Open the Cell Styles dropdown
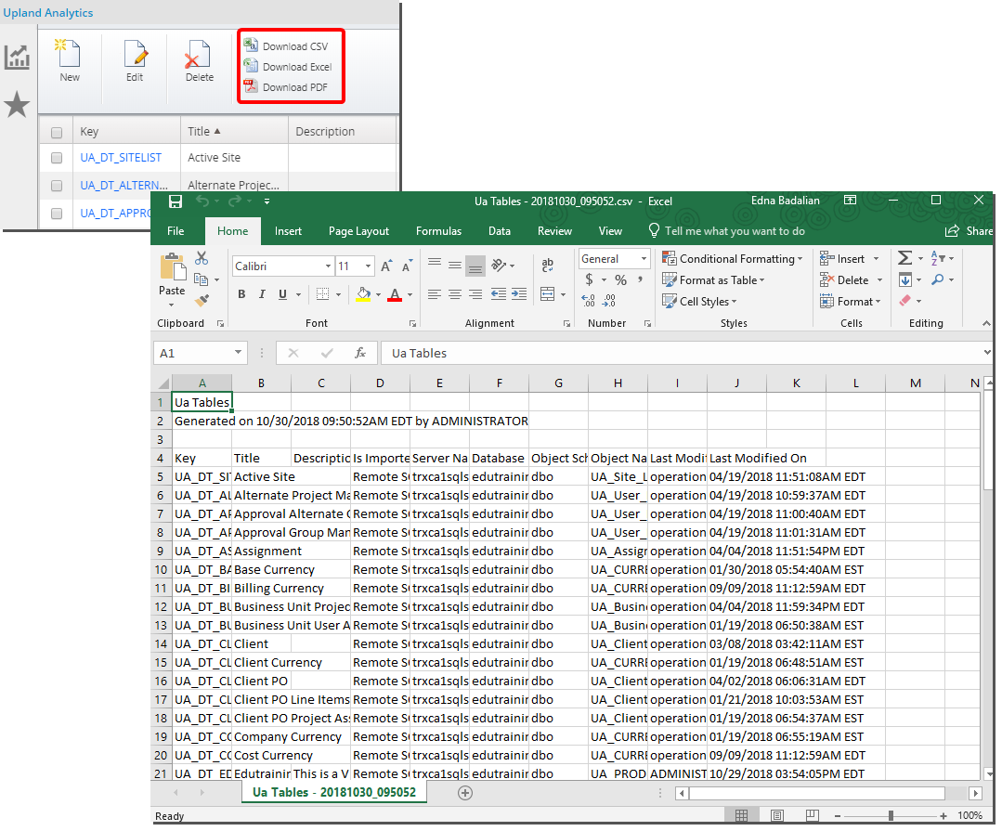The height and width of the screenshot is (831, 1002). coord(700,302)
